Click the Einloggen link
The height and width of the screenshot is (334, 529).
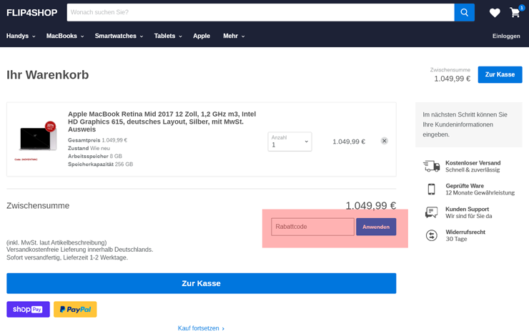tap(506, 36)
